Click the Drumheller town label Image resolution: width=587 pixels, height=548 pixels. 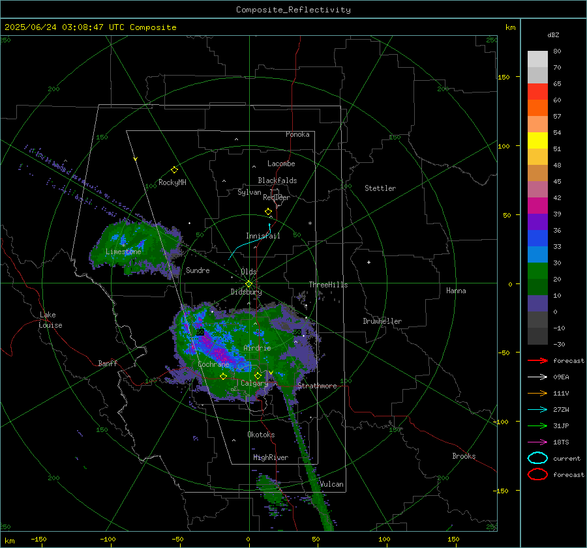(x=382, y=321)
